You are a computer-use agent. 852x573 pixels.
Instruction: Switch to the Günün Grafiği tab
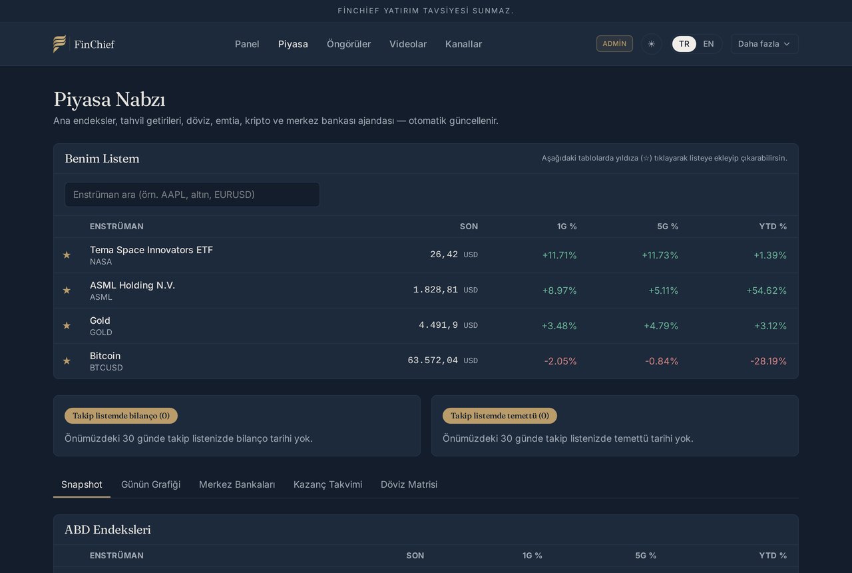[x=150, y=484]
